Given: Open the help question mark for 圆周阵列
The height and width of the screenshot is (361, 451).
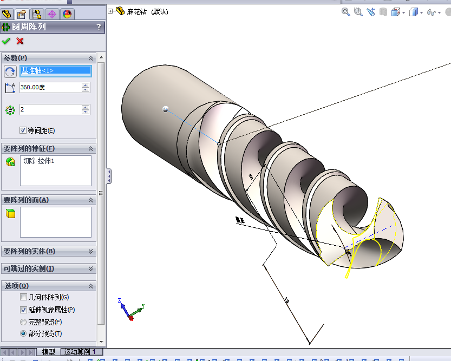Looking at the screenshot, I should pyautogui.click(x=99, y=27).
